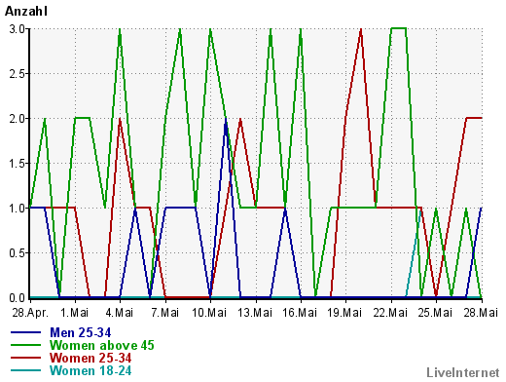This screenshot has width=506, height=382.
Task: Select the 10.Mai date axis label
Action: pos(209,313)
